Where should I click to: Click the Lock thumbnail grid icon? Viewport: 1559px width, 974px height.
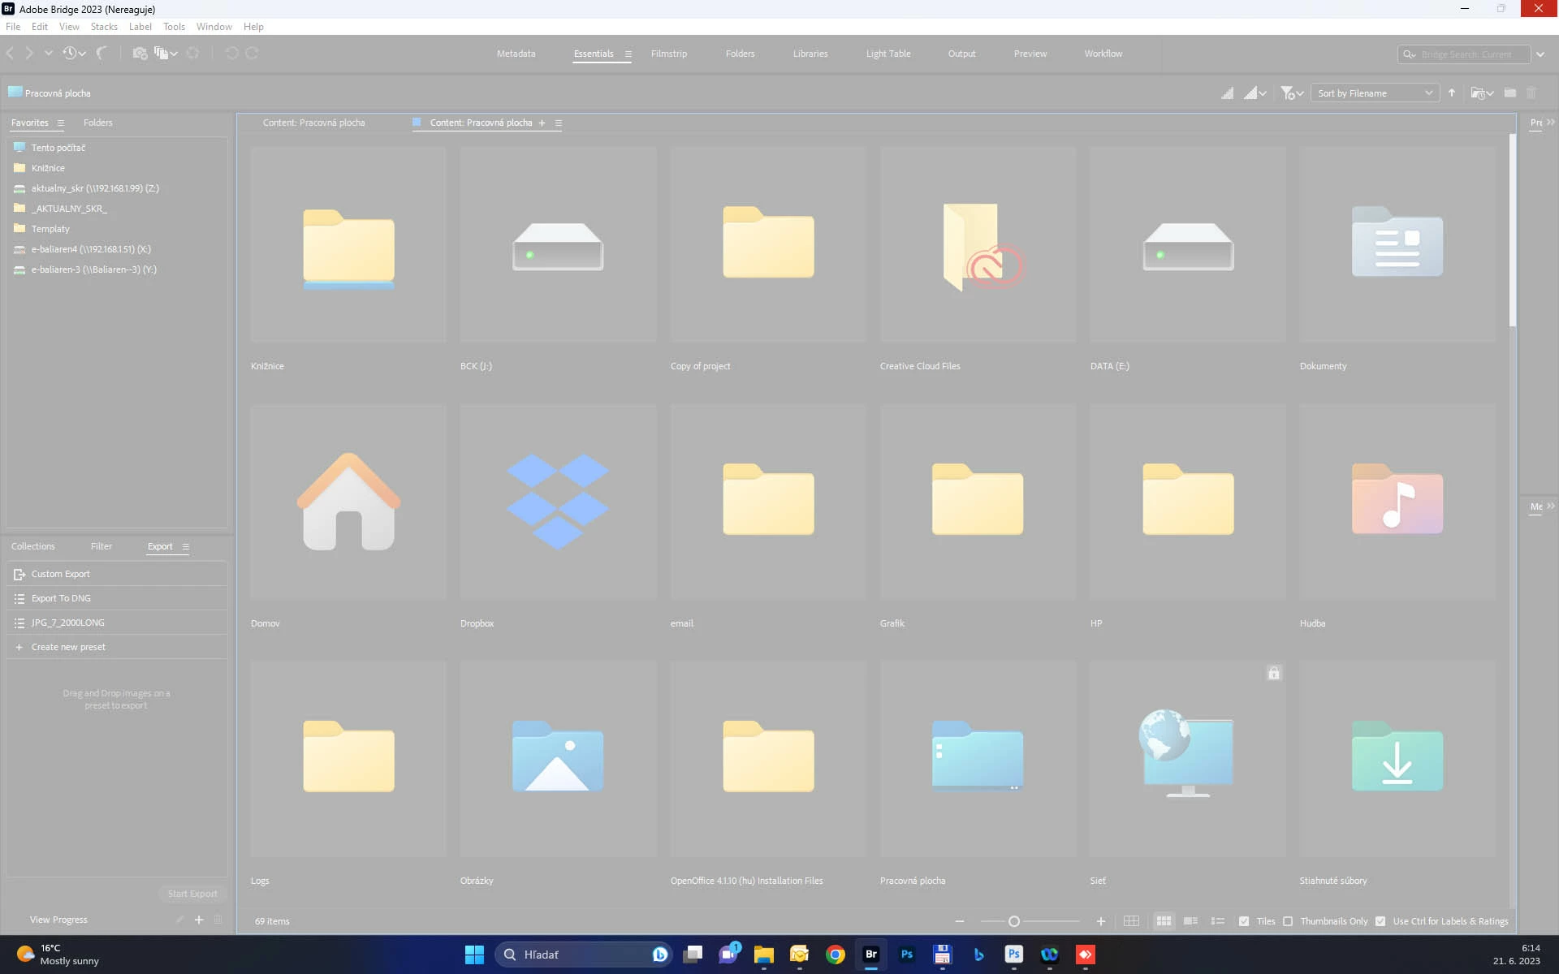(1131, 921)
